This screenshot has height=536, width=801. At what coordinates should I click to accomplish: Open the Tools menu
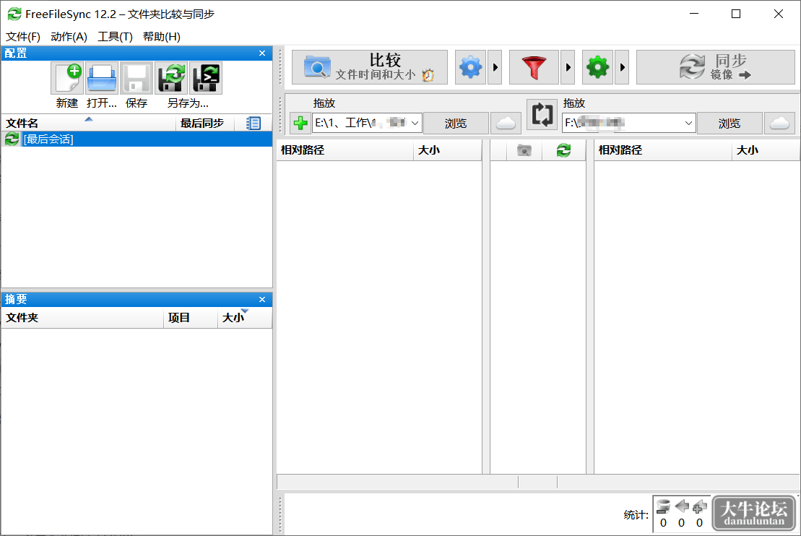coord(115,37)
